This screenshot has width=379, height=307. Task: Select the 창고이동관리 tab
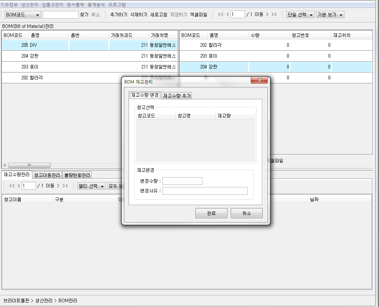(x=47, y=175)
